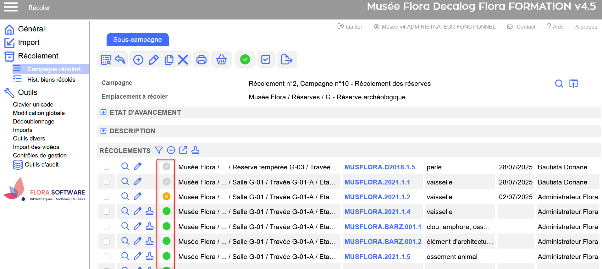Screen dimensions: 602x269
Task: Expand the DESCRIPTION section
Action: (x=103, y=131)
